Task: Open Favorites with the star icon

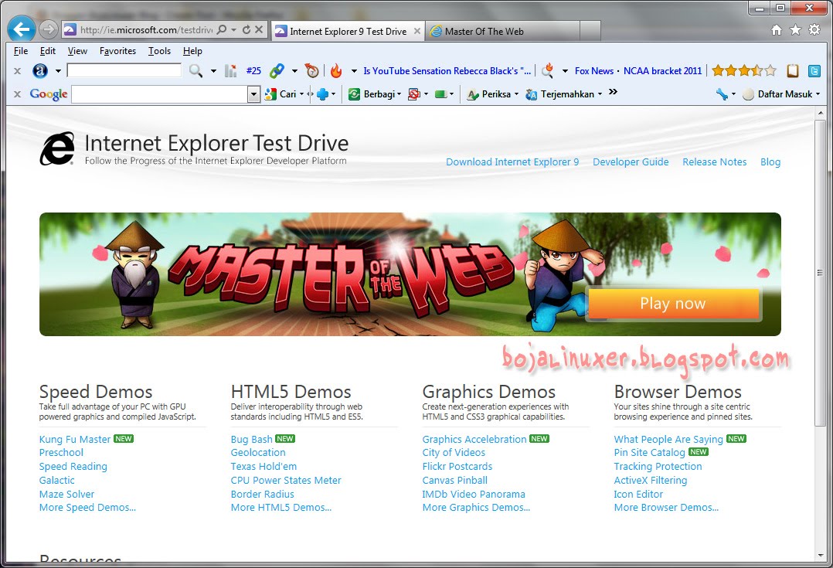Action: click(795, 30)
